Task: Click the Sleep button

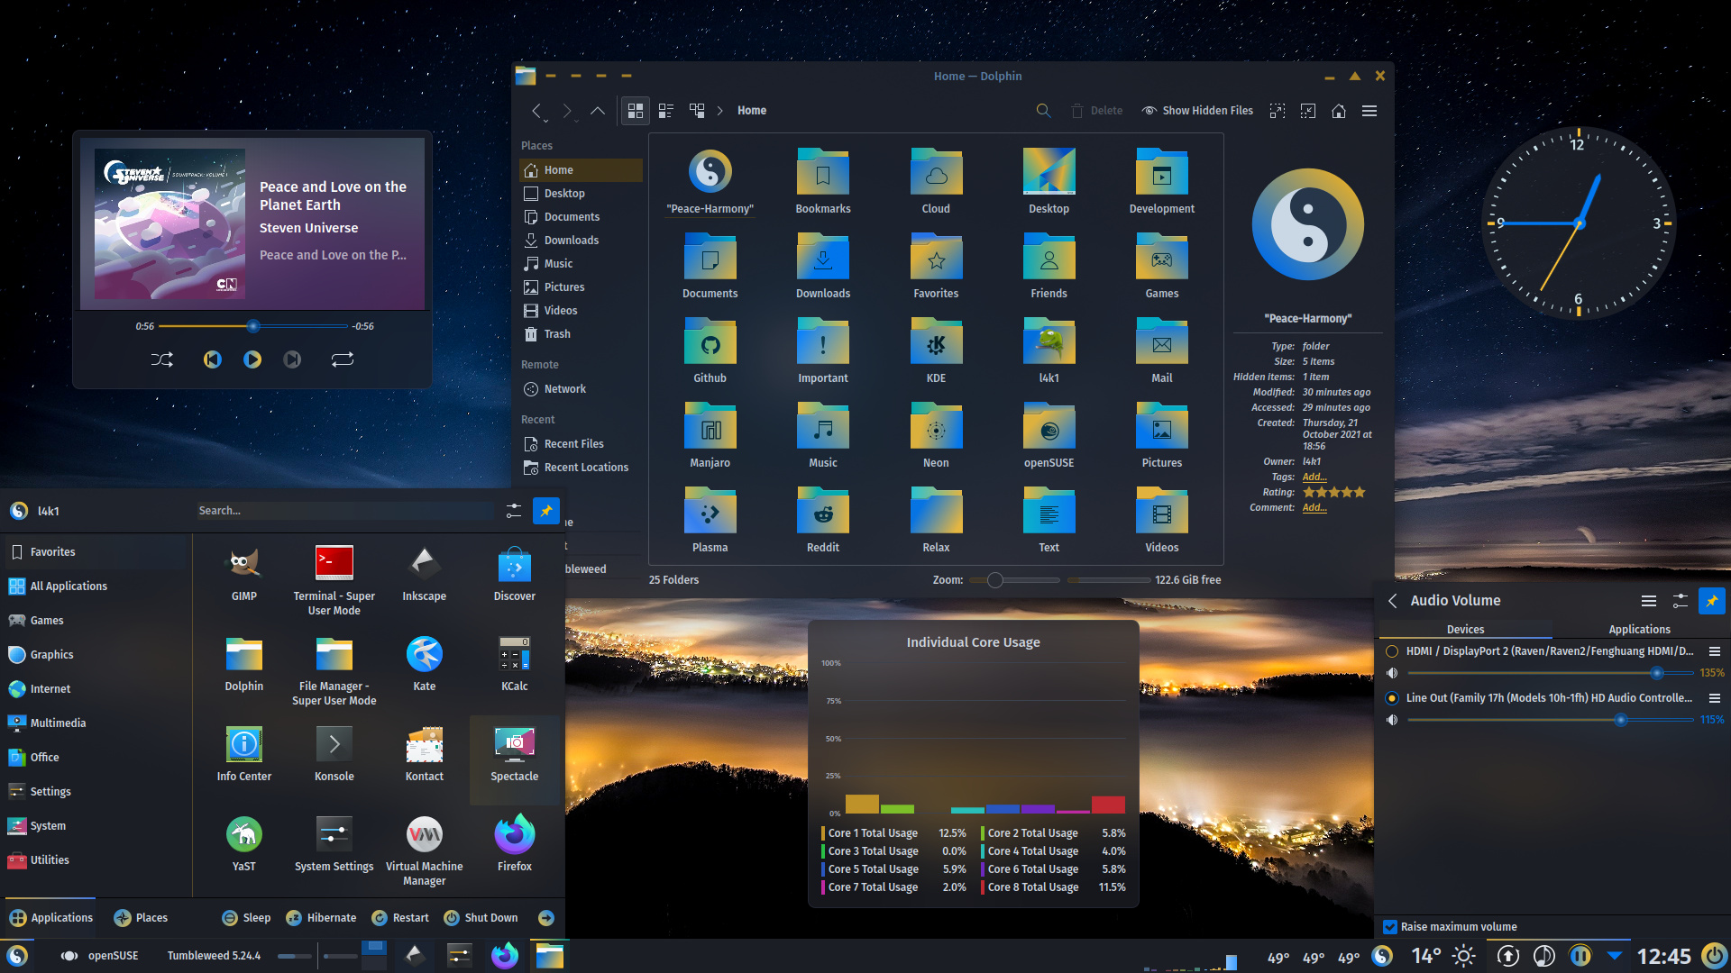Action: (x=246, y=918)
